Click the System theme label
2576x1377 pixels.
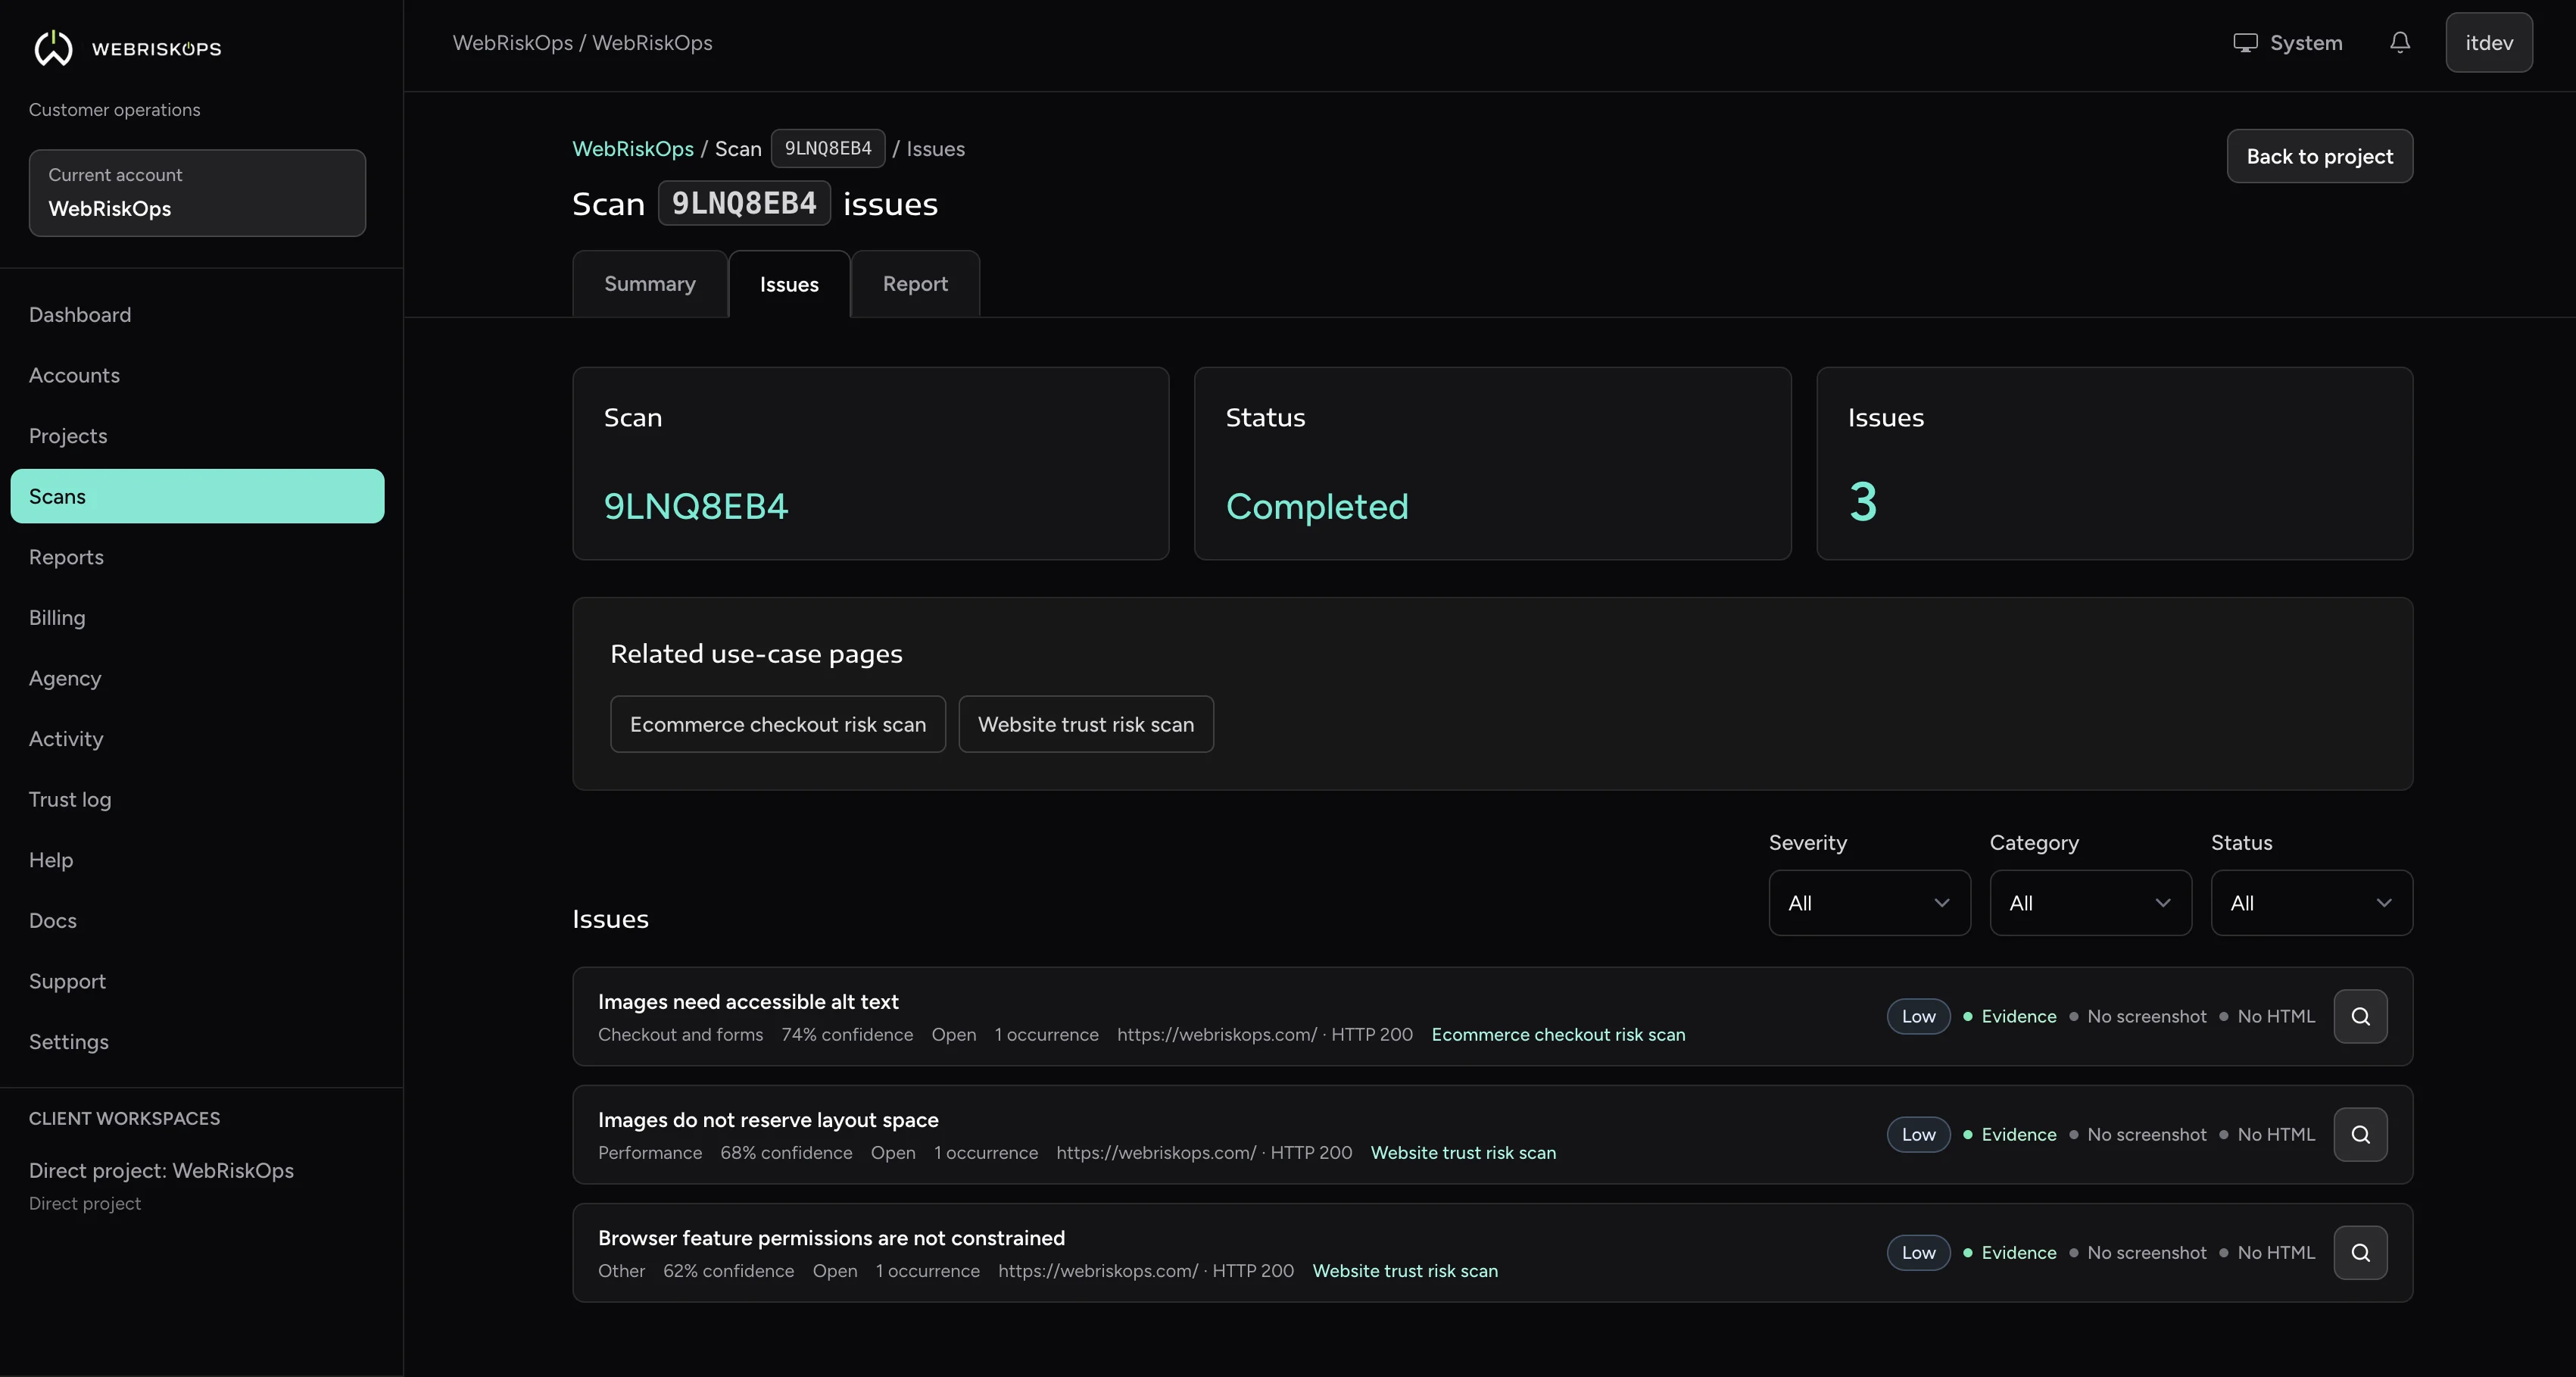click(2306, 43)
